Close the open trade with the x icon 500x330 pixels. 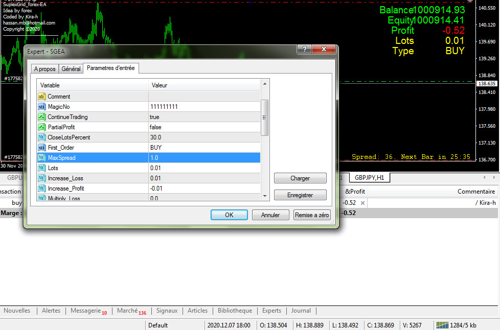[362, 203]
